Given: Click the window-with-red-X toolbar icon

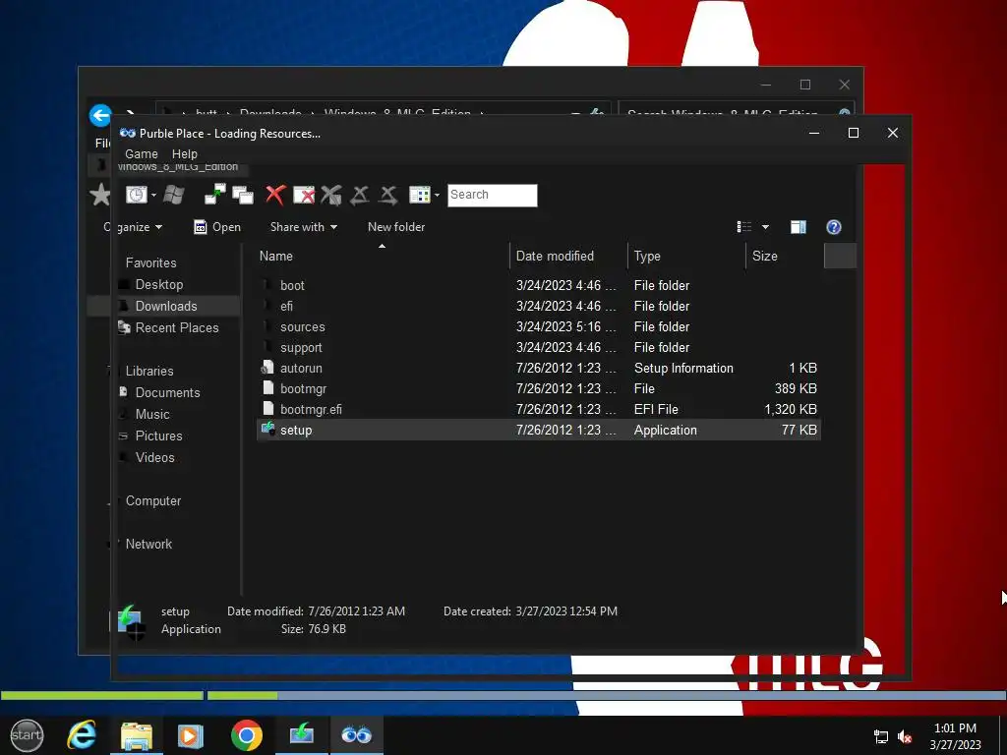Looking at the screenshot, I should pyautogui.click(x=304, y=196).
